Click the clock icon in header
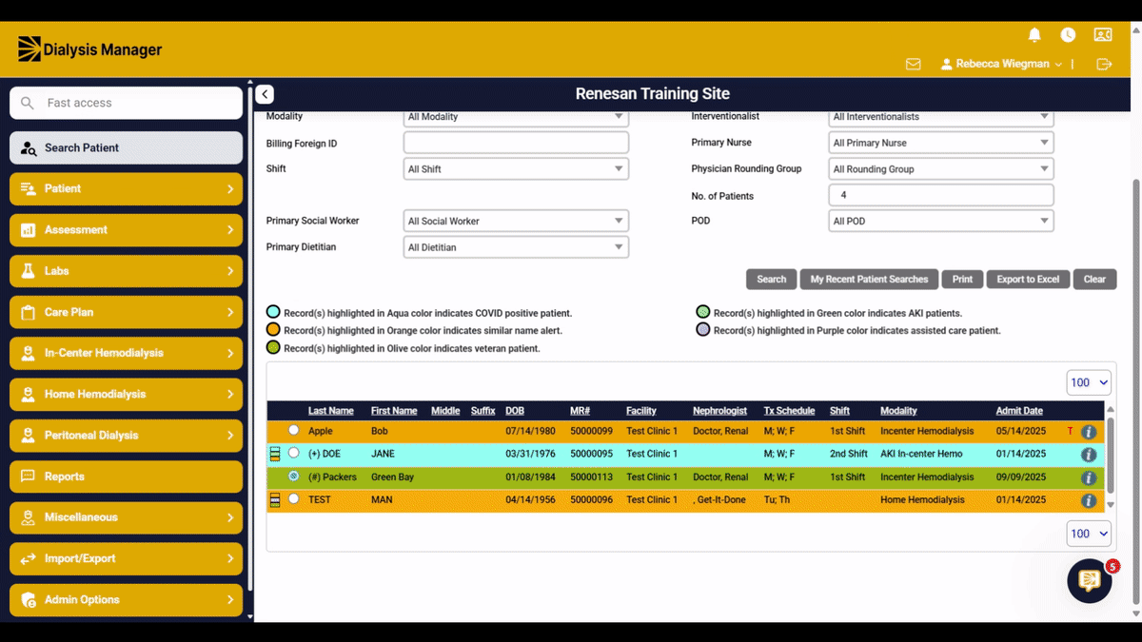Viewport: 1142px width, 642px height. 1069,35
